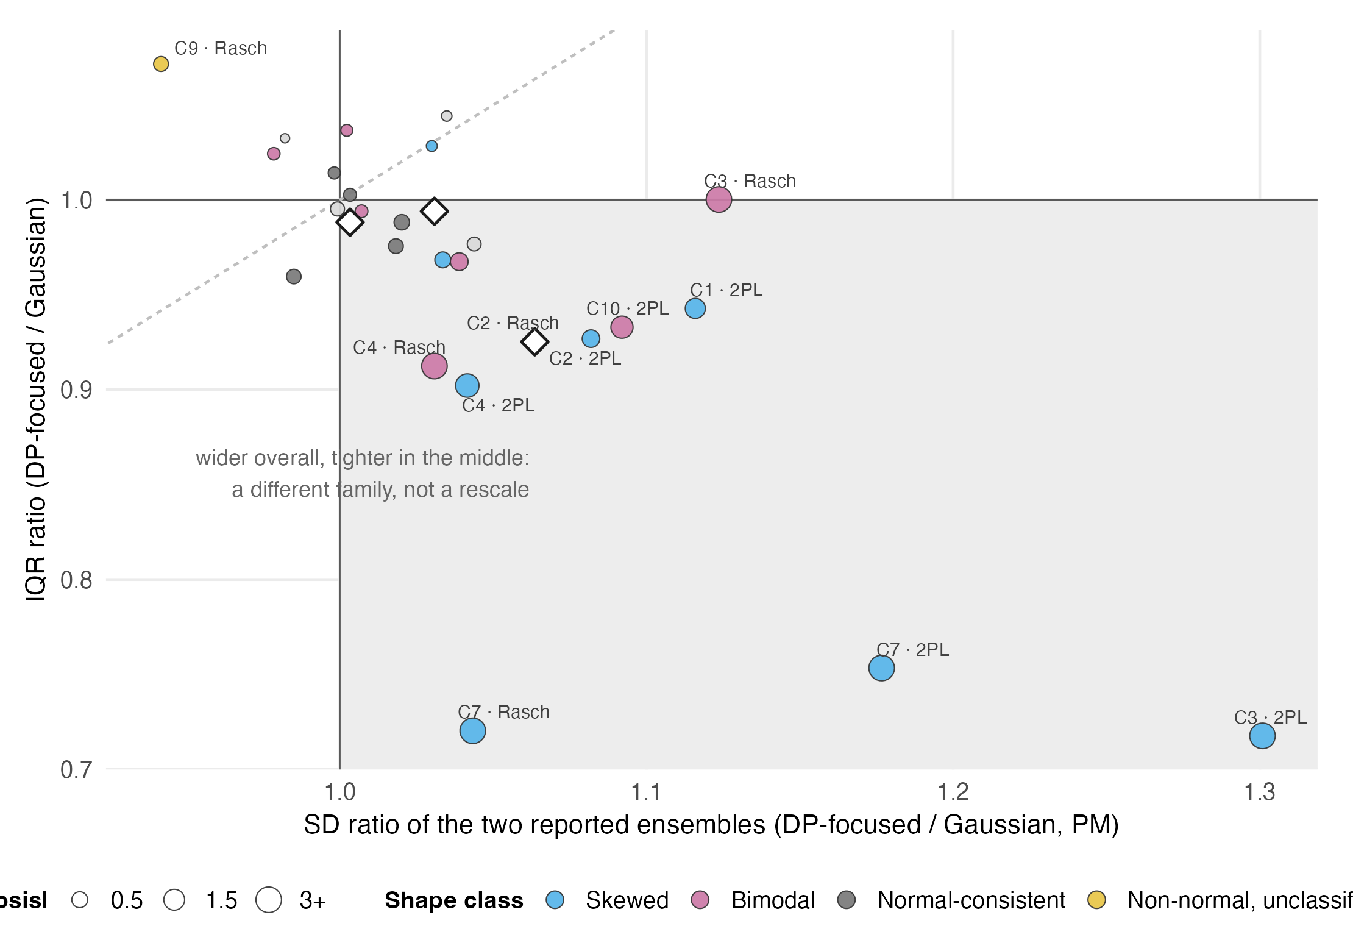Click the 1.5 size legend circle
The image size is (1353, 951).
coord(174,900)
